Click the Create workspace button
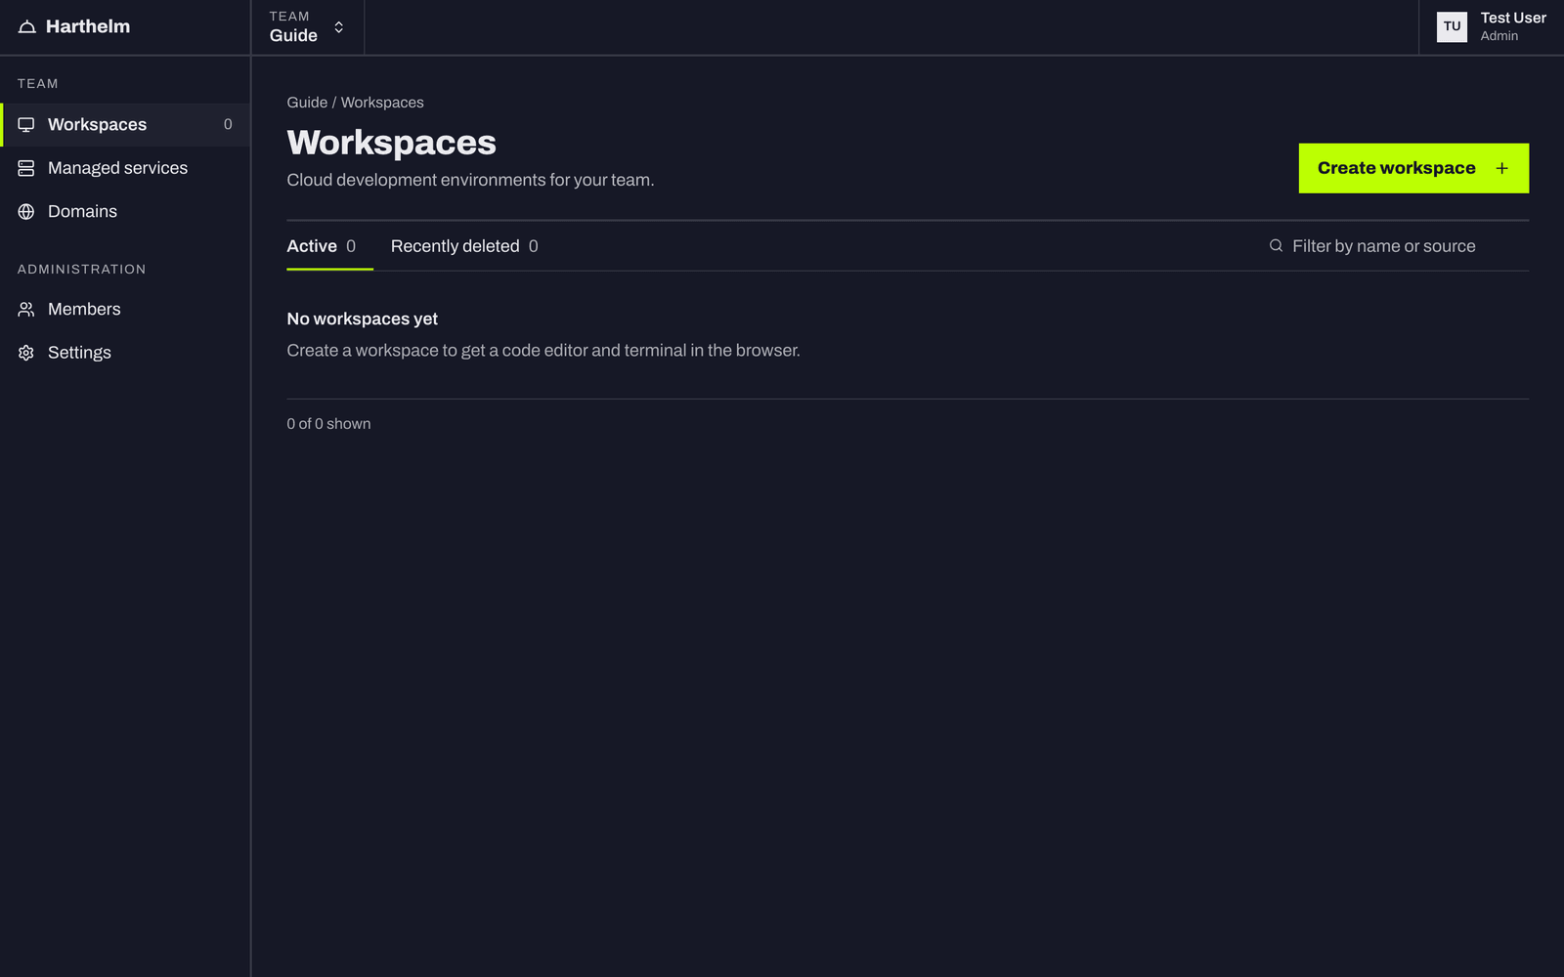 pos(1413,168)
